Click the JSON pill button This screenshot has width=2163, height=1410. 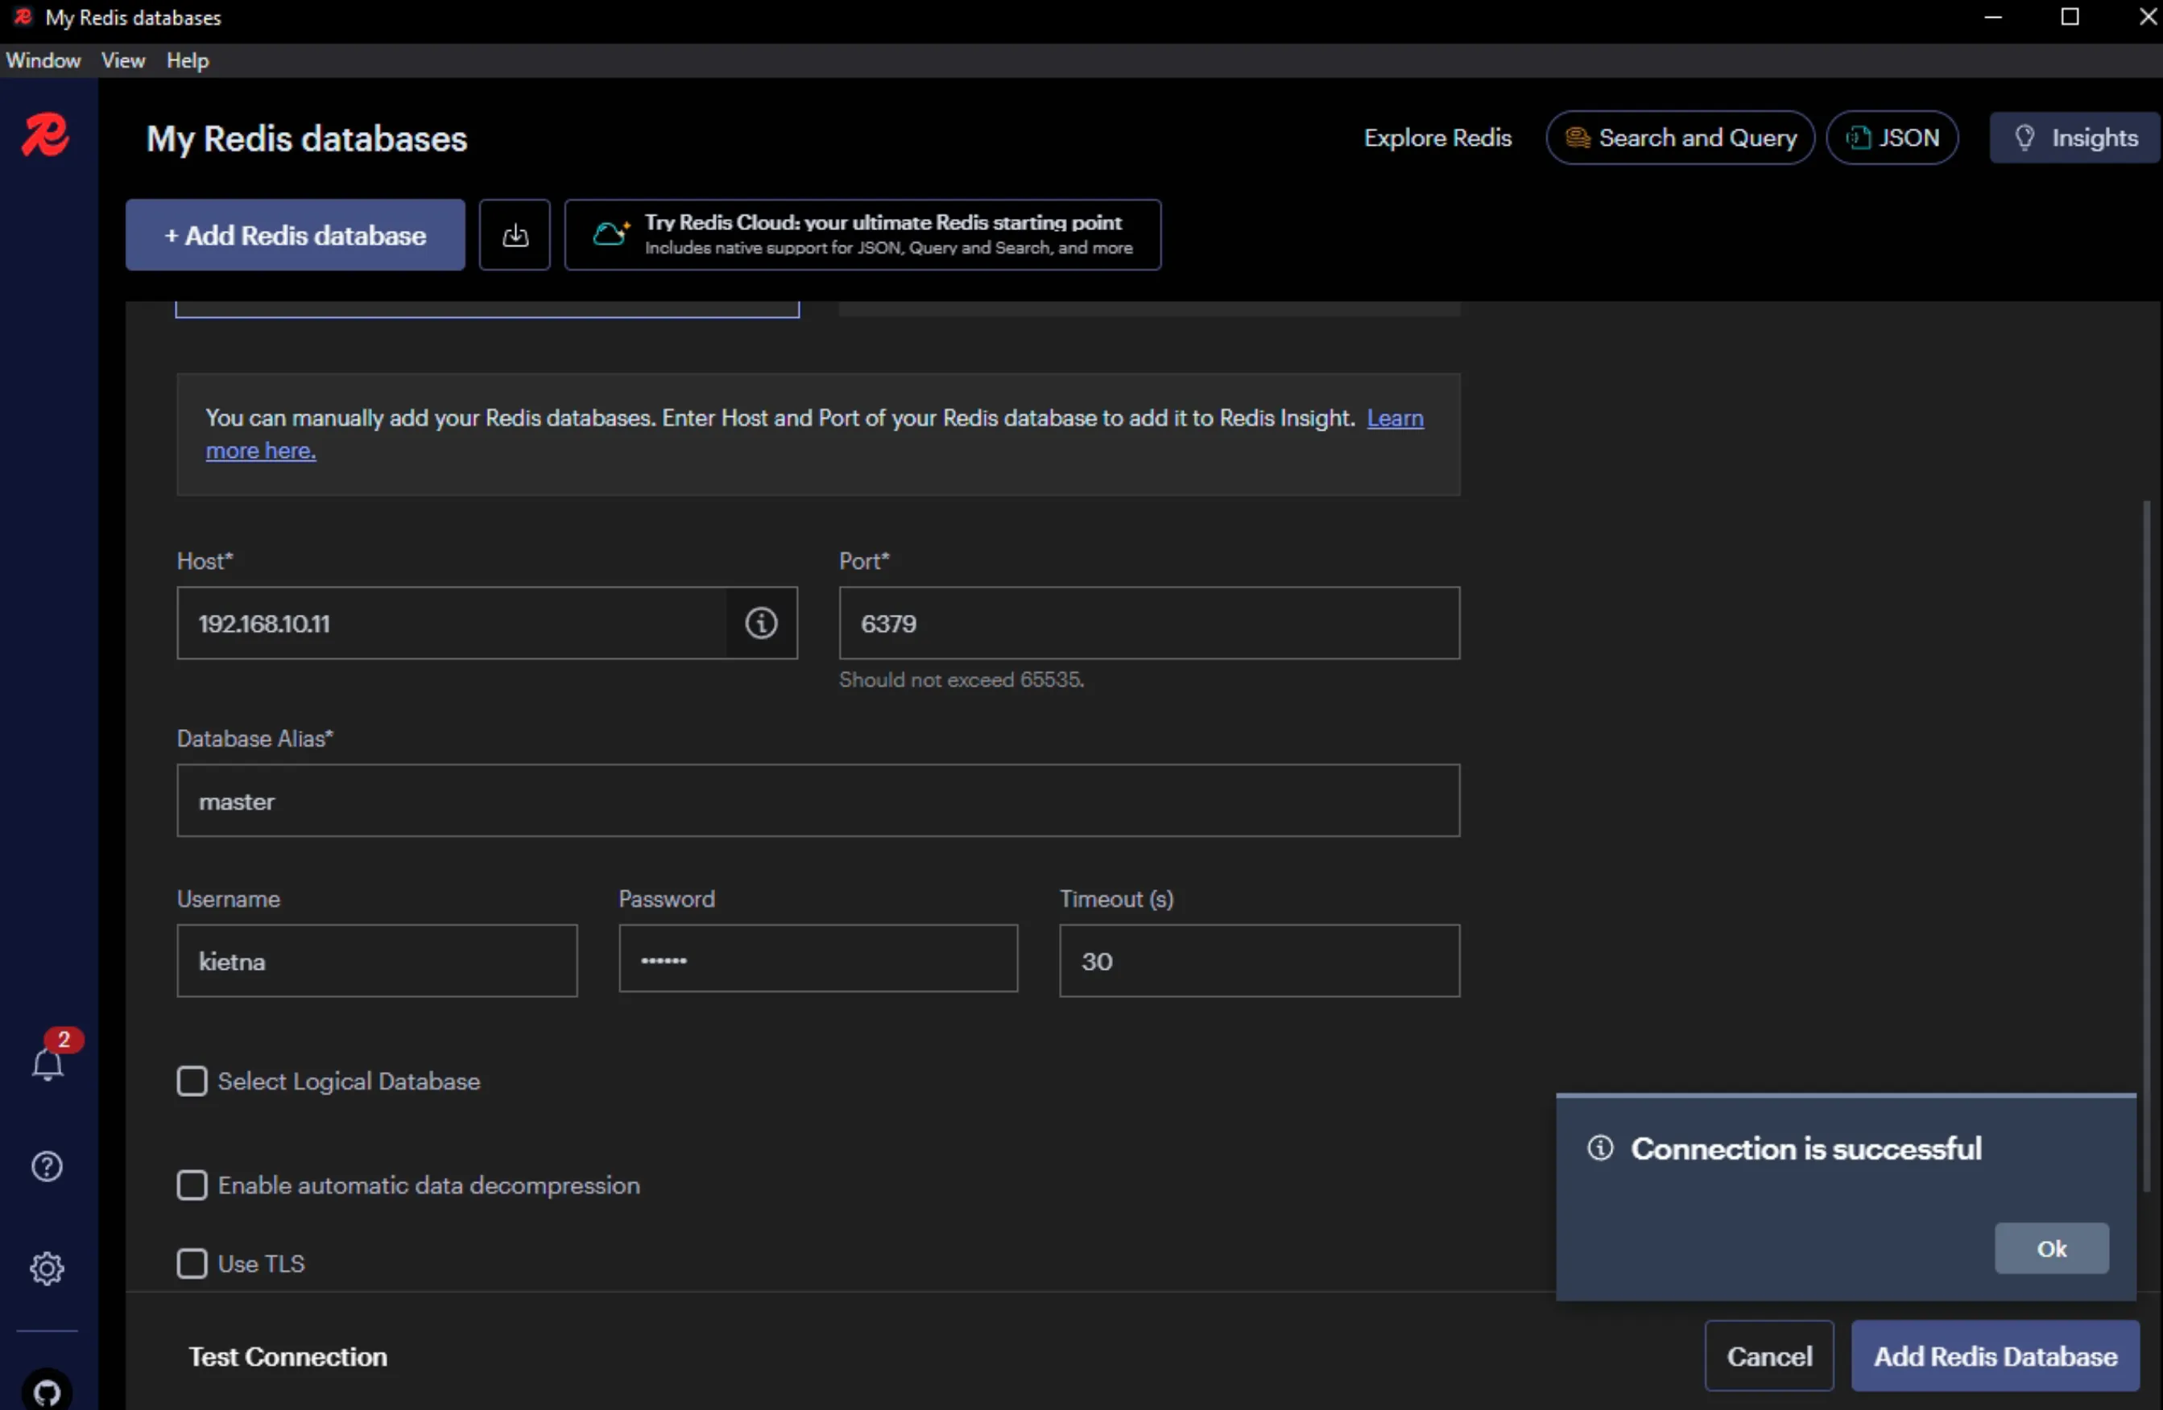click(1892, 138)
